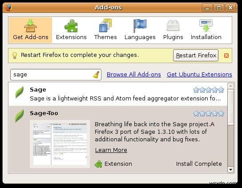
Task: Switch to the Extensions pane
Action: point(71,30)
